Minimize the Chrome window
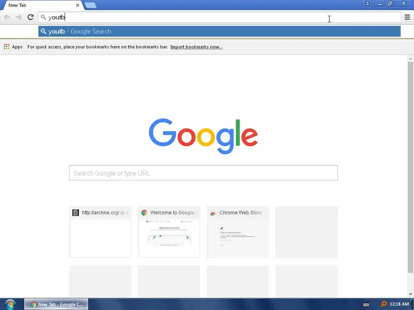The image size is (414, 310). (380, 3)
